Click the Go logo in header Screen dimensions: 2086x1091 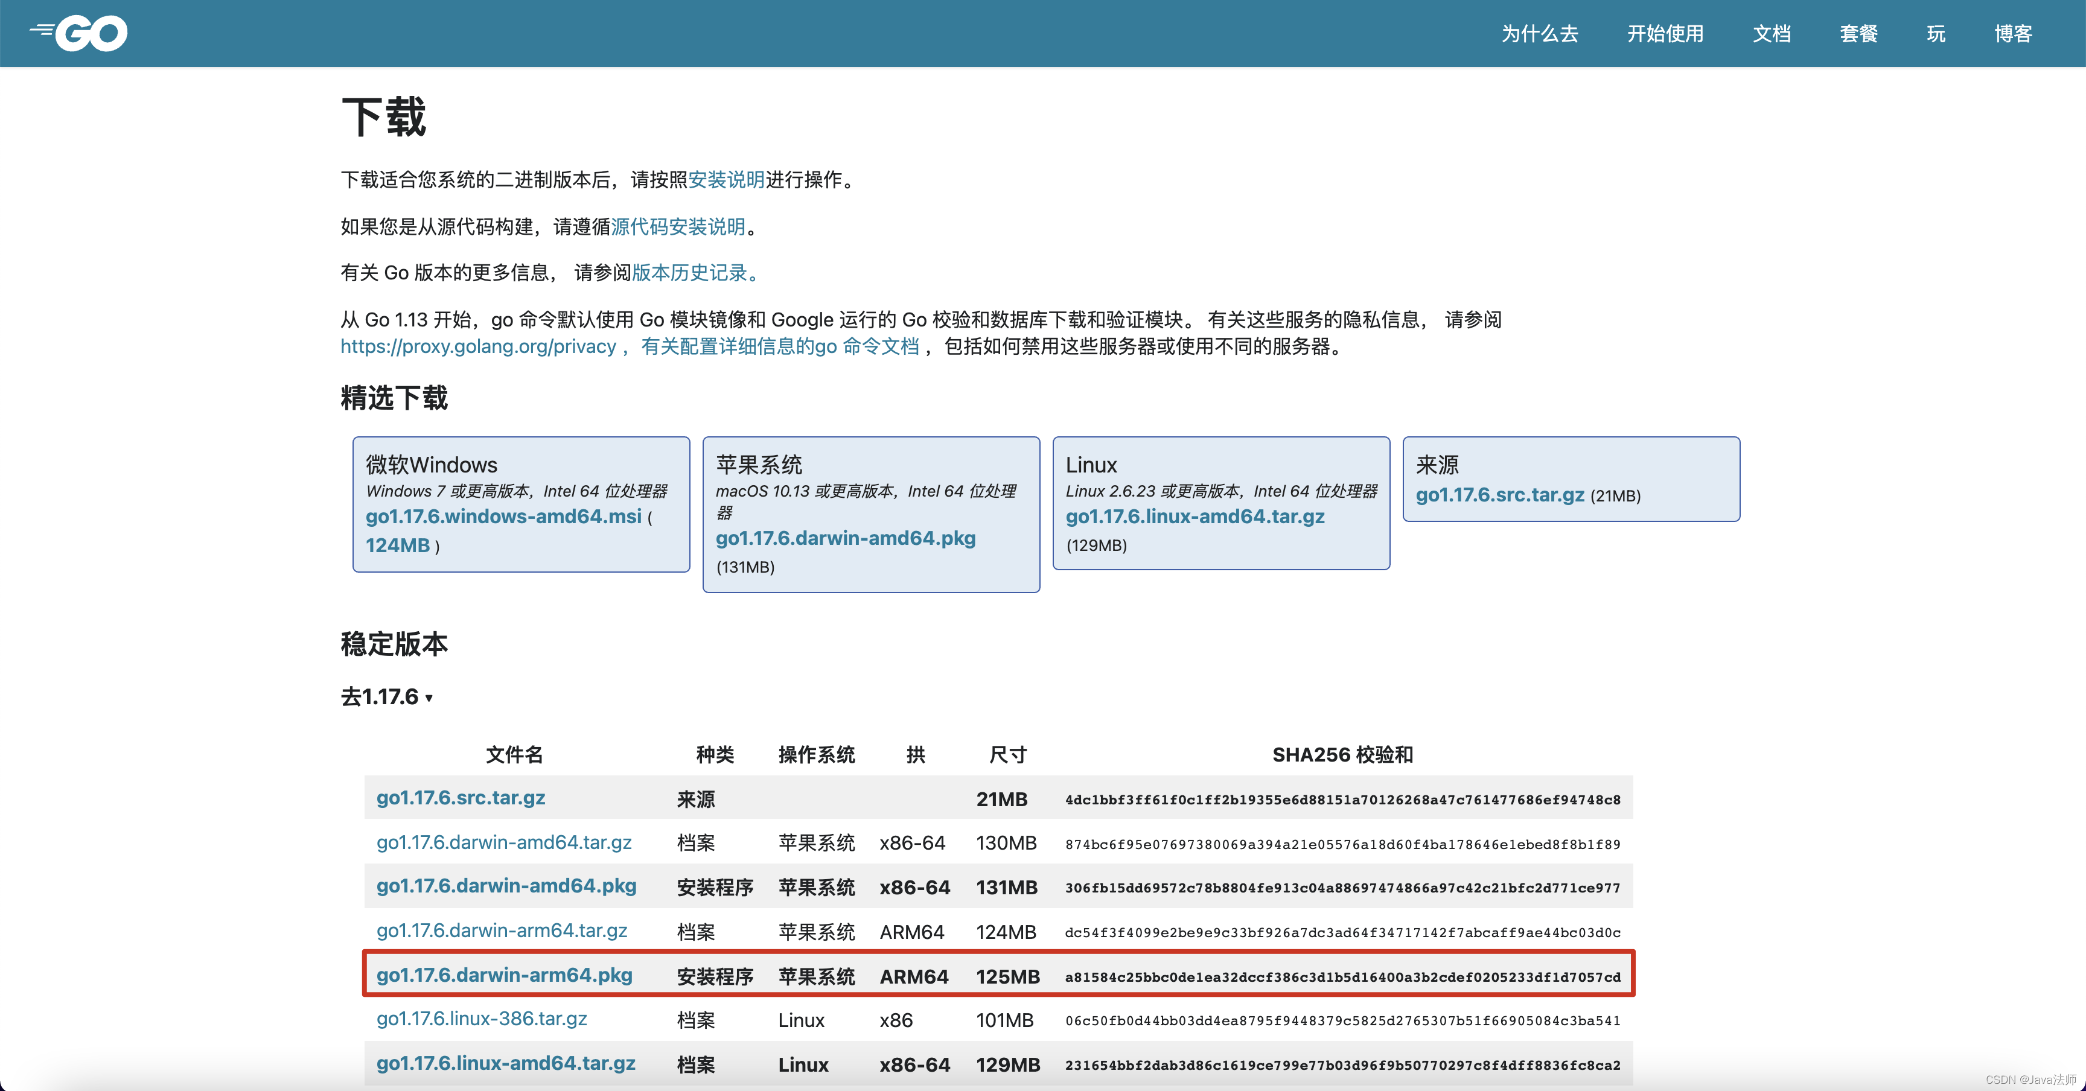click(79, 33)
